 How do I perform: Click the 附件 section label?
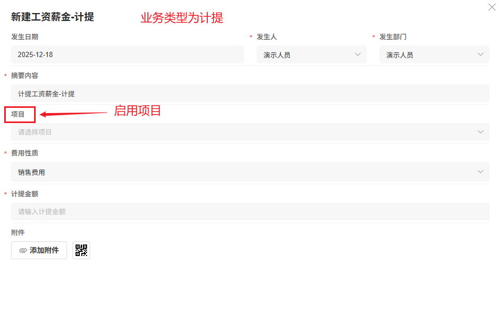pyautogui.click(x=18, y=232)
